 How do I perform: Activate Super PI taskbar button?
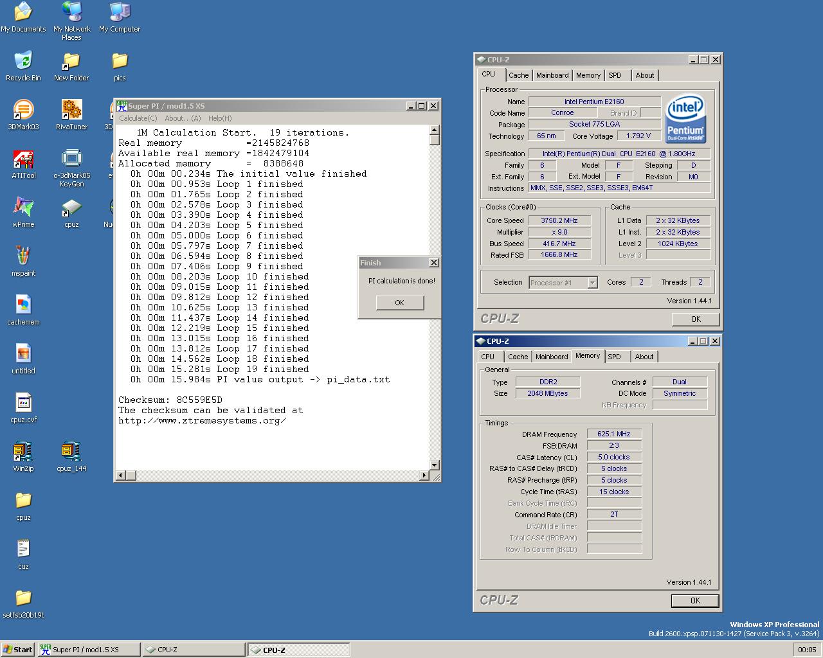coord(89,650)
